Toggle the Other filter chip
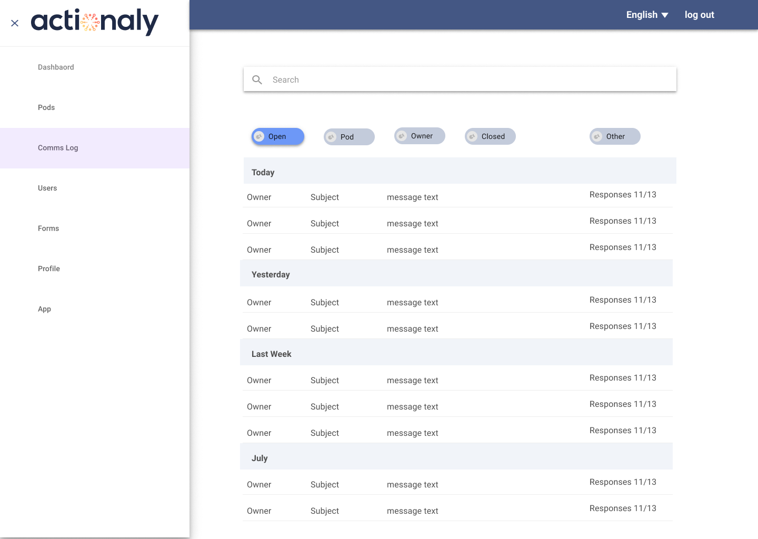The image size is (758, 539). tap(615, 136)
